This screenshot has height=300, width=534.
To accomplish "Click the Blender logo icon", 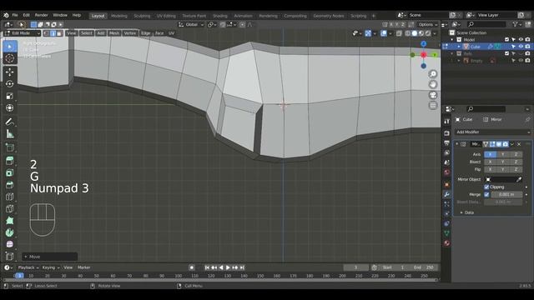I will 6,15.
